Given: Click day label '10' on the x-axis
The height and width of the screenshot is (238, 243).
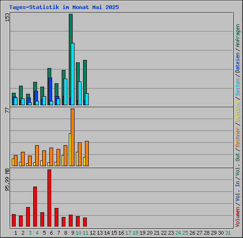Looking at the screenshot, I should [78, 233].
